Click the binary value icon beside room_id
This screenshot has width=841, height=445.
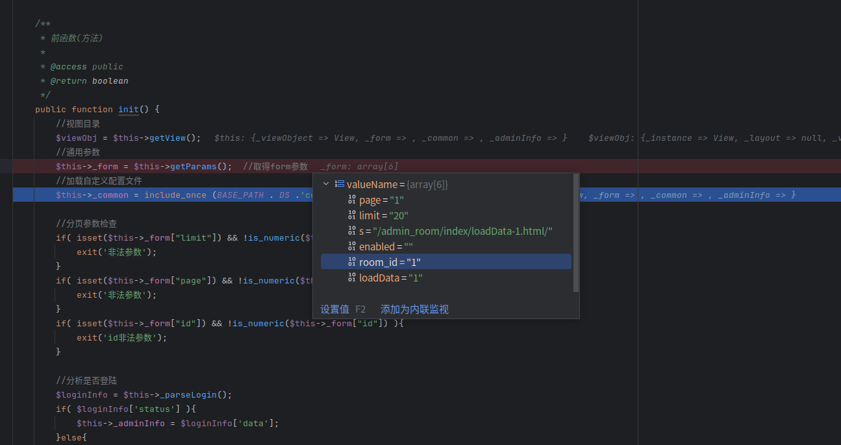[x=352, y=261]
